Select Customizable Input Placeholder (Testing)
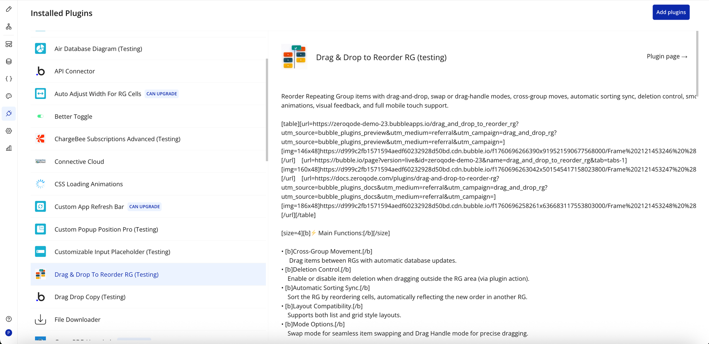This screenshot has height=344, width=709. tap(148, 252)
